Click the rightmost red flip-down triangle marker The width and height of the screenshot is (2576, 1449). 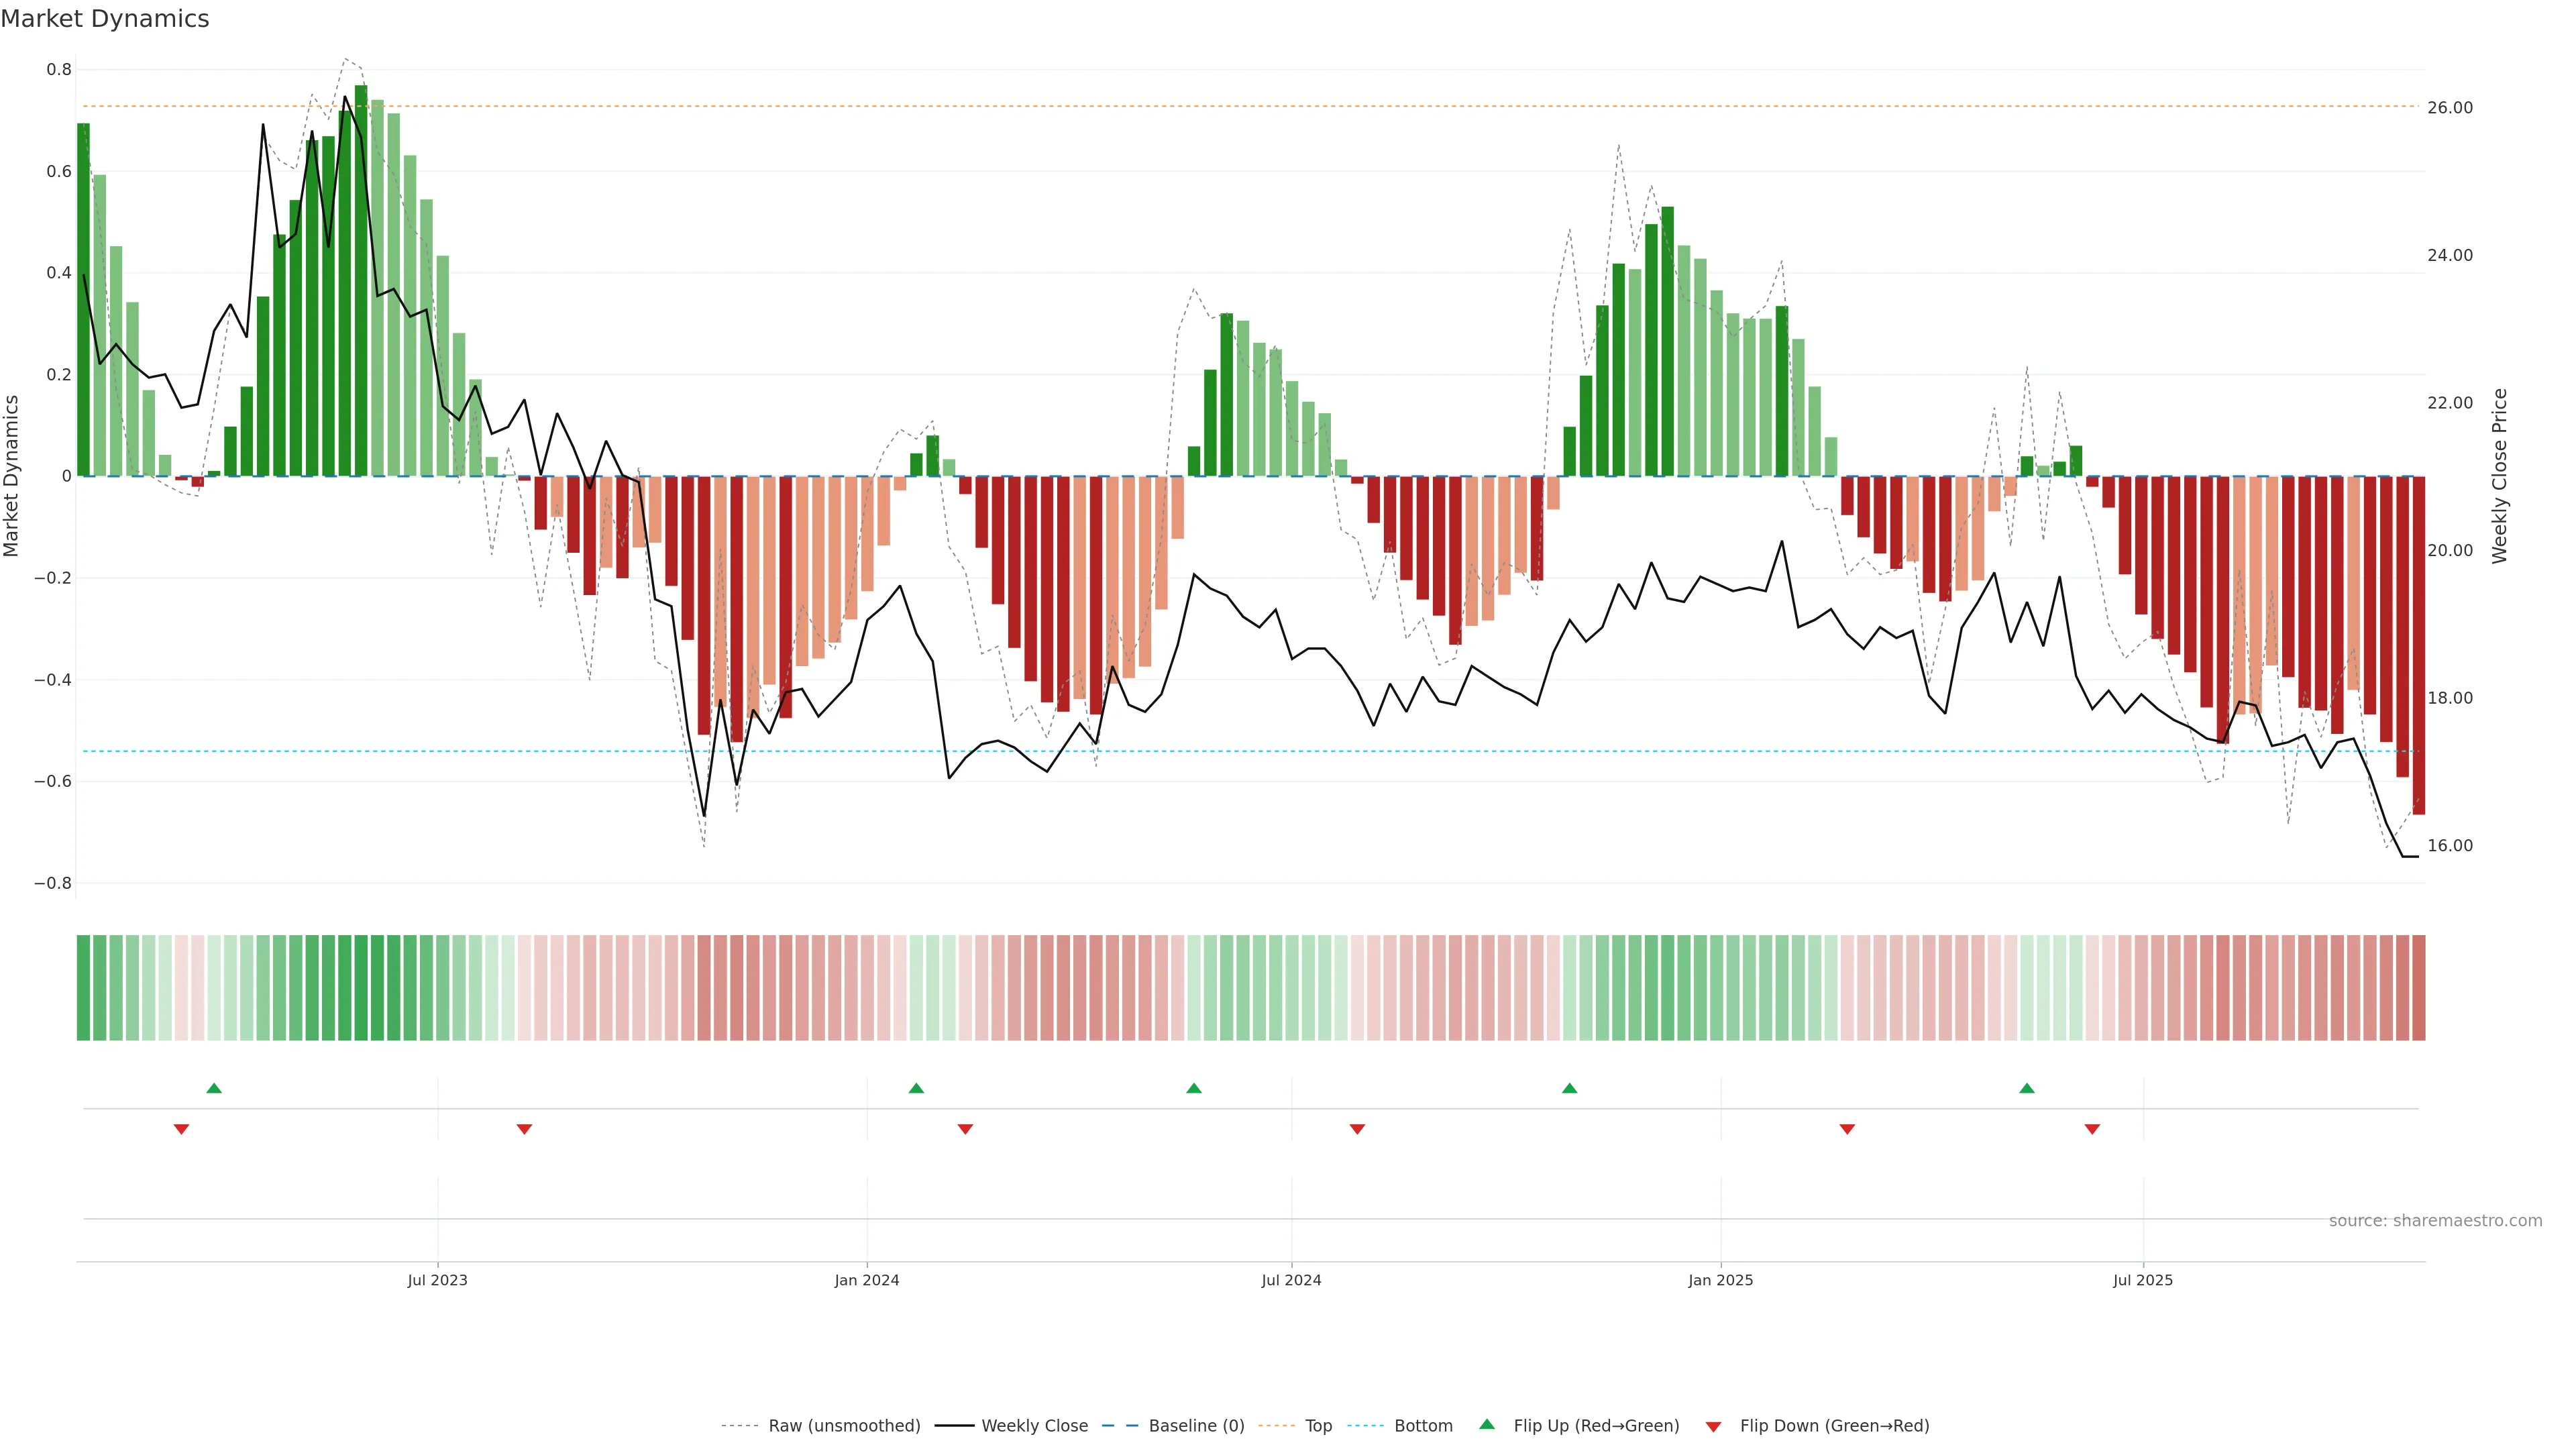pos(2092,1129)
